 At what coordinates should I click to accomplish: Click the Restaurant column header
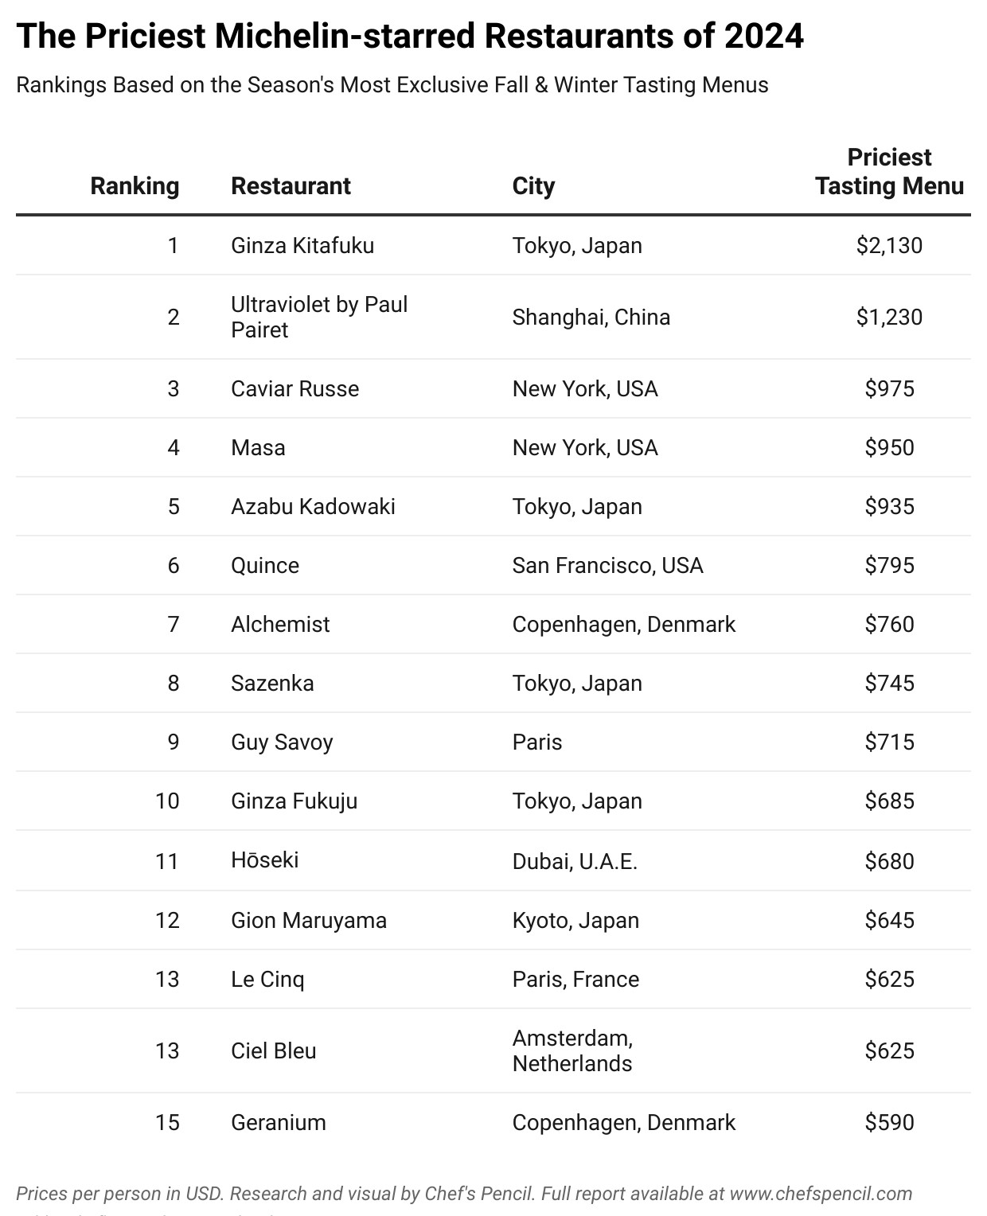pos(291,186)
